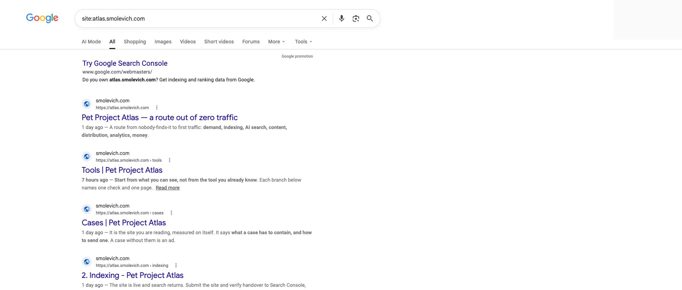Switch to AI Mode tab
This screenshot has width=682, height=290.
tap(91, 42)
